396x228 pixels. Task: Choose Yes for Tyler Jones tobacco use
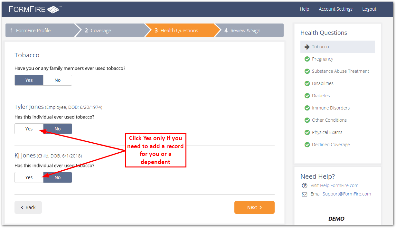[29, 129]
